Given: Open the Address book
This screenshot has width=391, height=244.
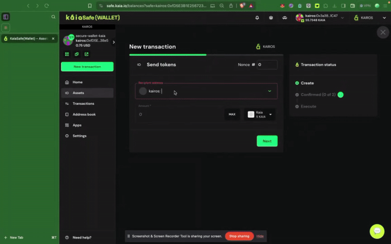Looking at the screenshot, I should pos(87,114).
